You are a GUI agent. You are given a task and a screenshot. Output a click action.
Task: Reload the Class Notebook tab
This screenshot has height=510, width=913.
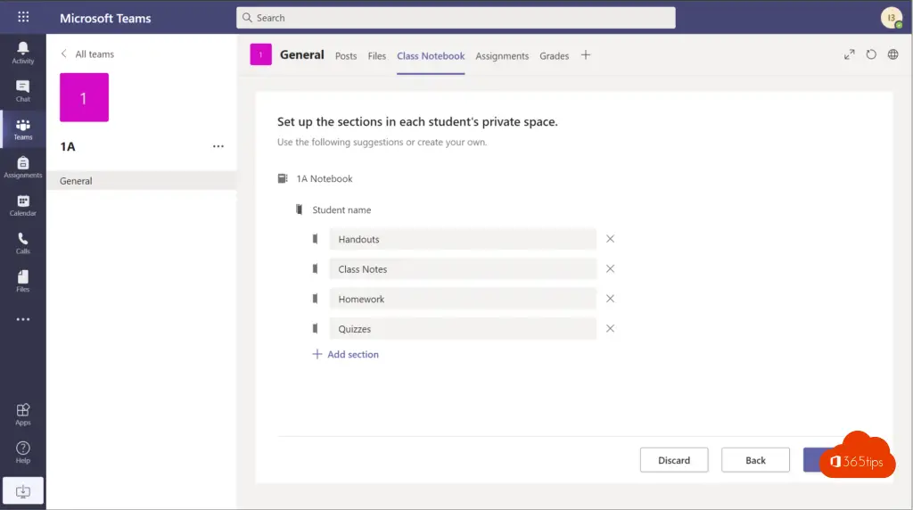[870, 54]
